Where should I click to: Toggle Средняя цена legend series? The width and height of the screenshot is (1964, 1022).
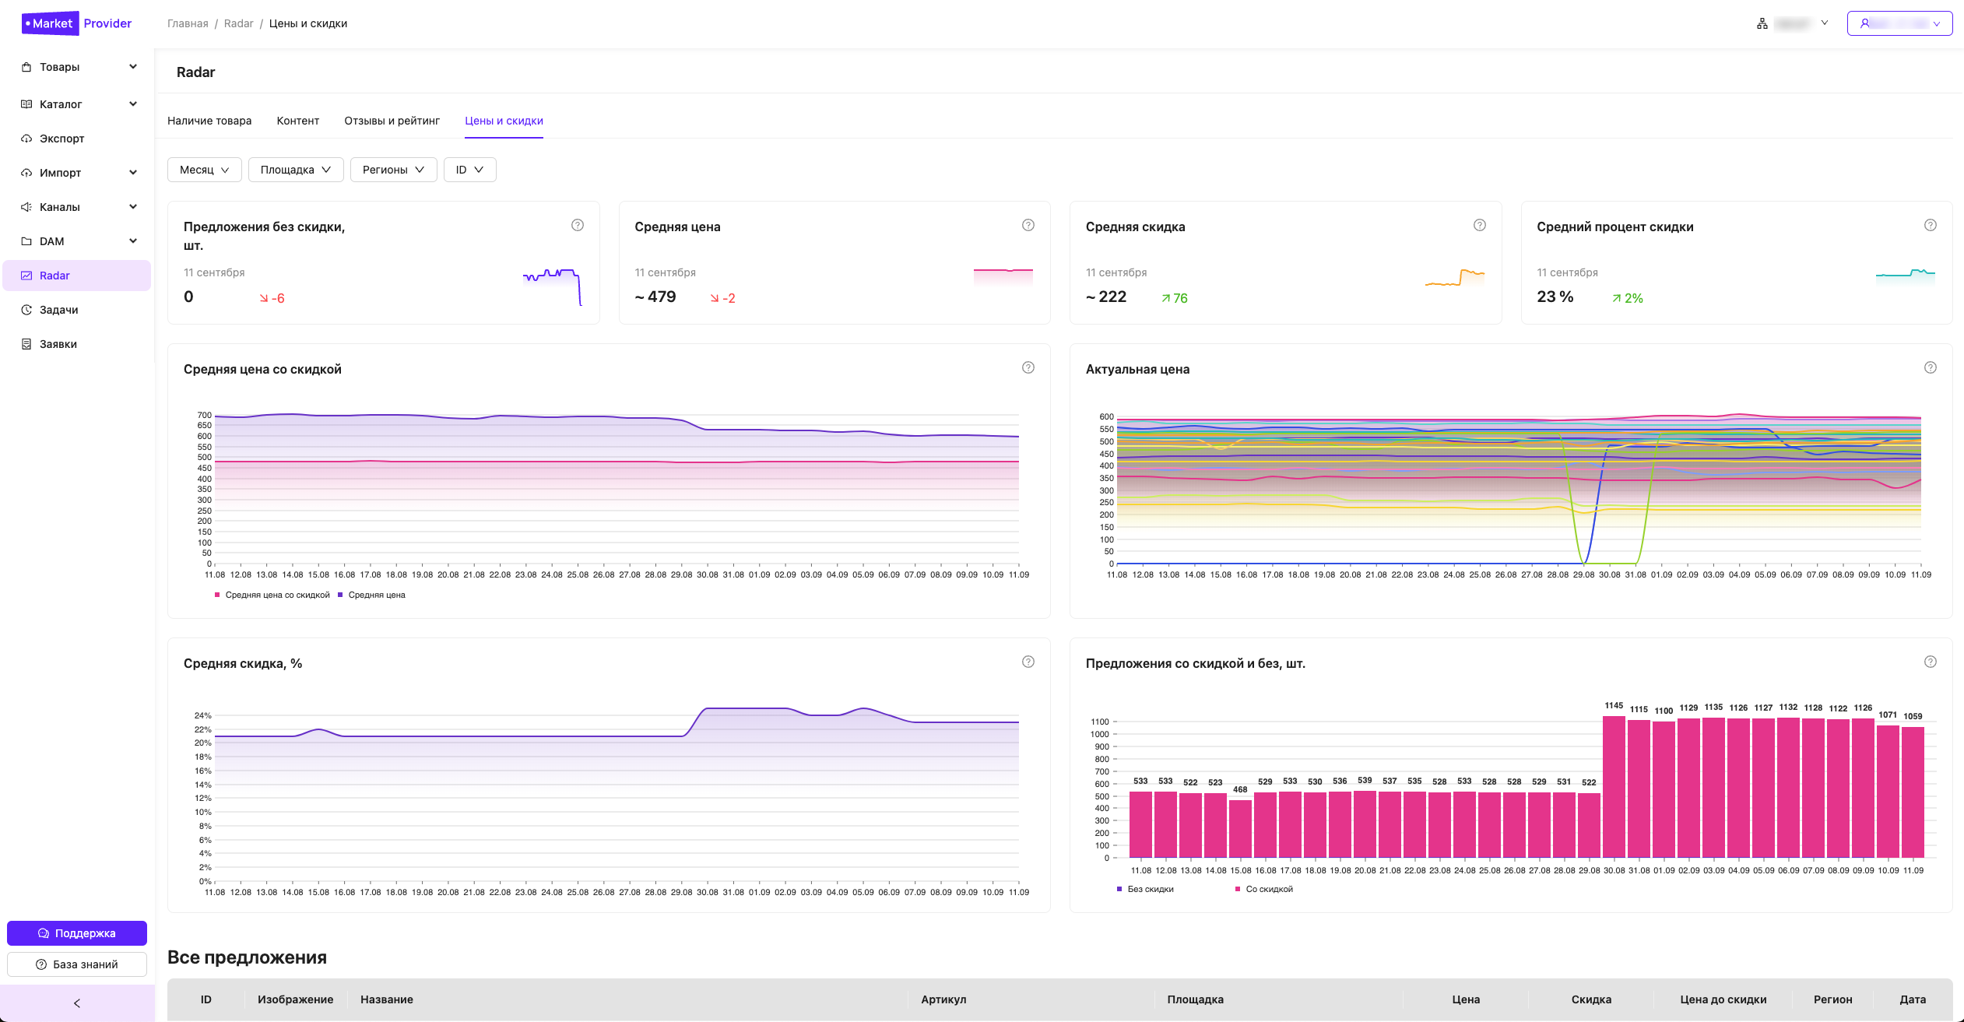[376, 595]
